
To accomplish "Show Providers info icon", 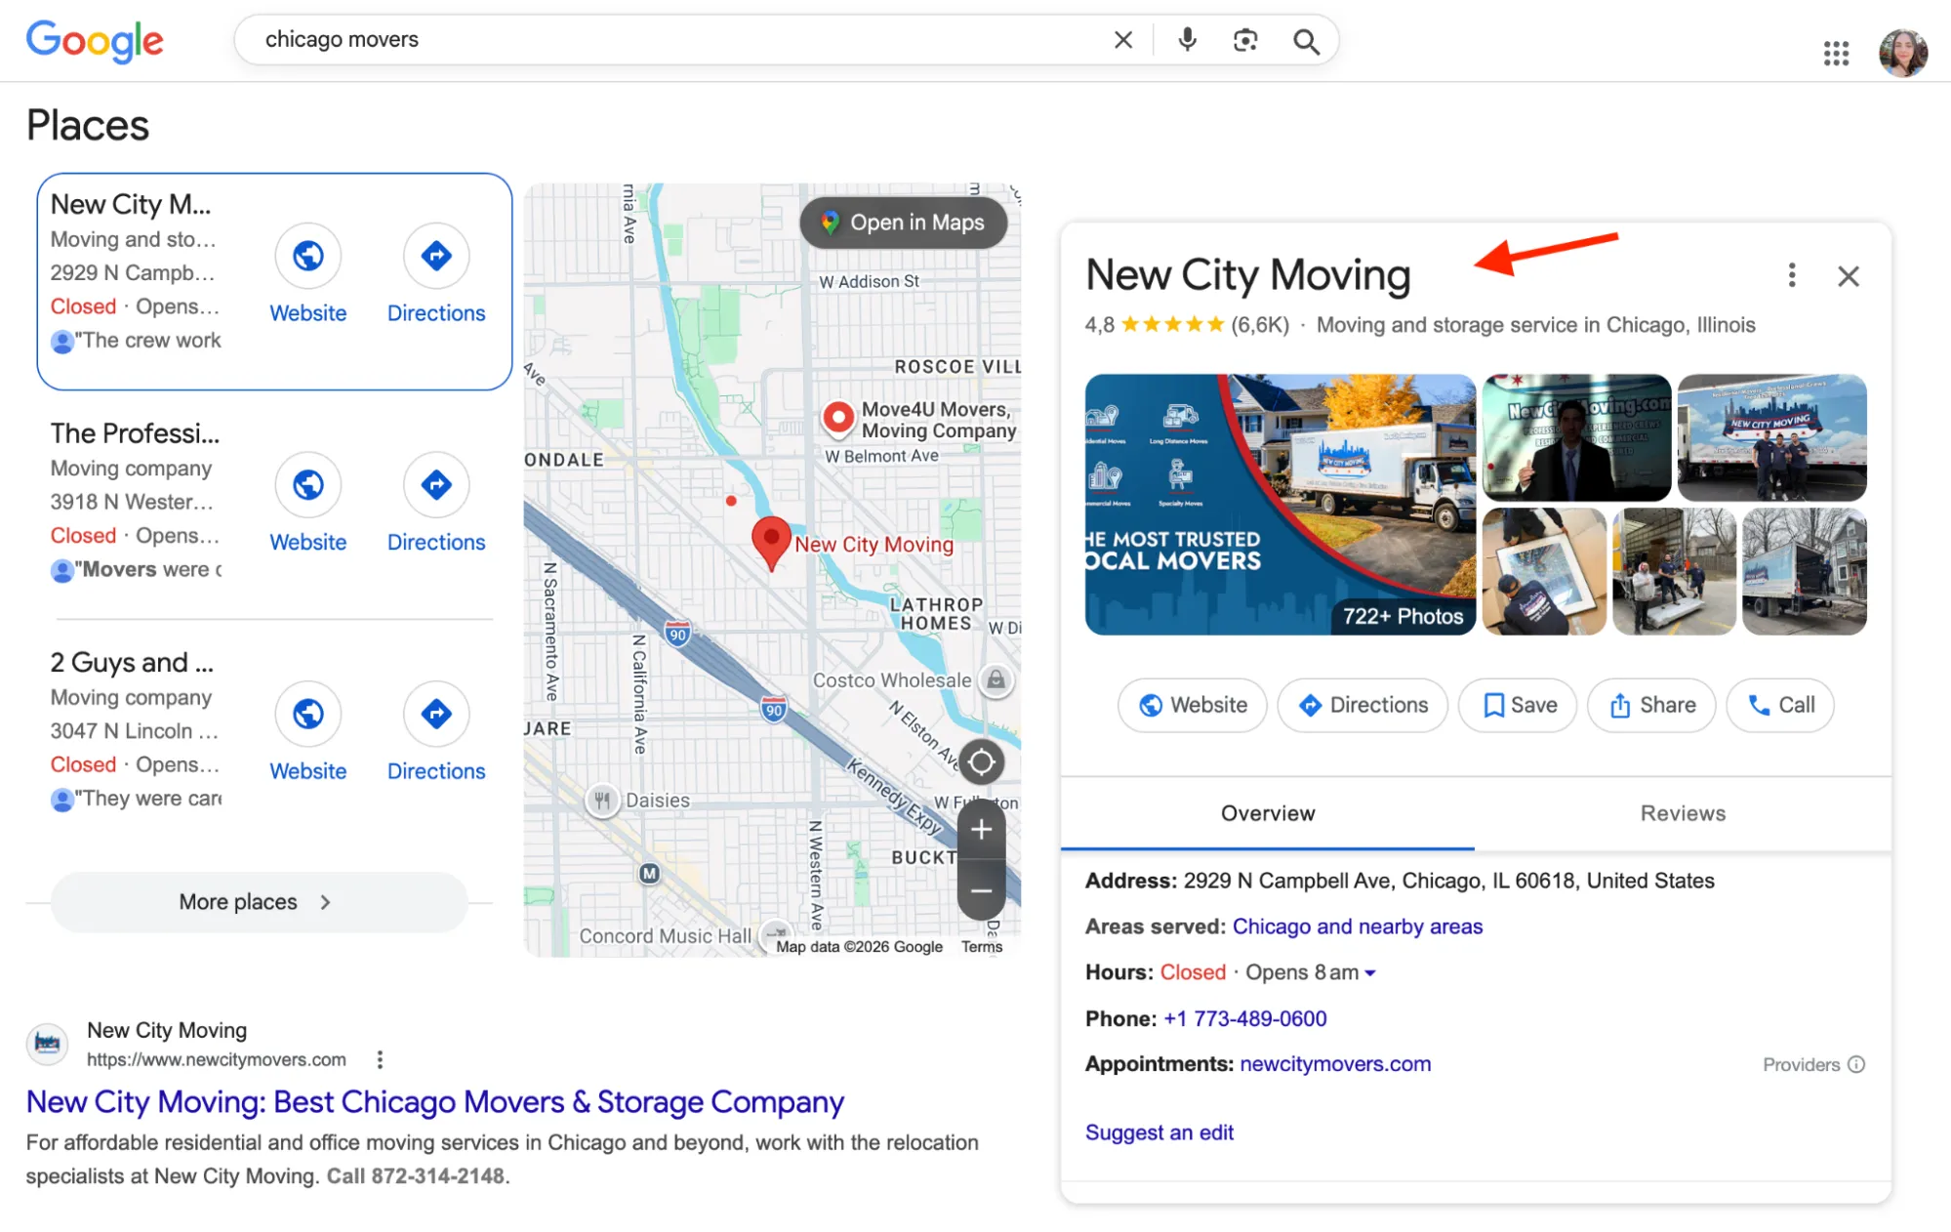I will click(1856, 1064).
